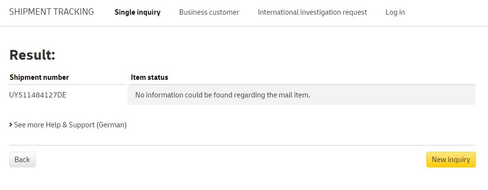Click the Log in menu item
This screenshot has height=190, width=488.
pos(395,12)
